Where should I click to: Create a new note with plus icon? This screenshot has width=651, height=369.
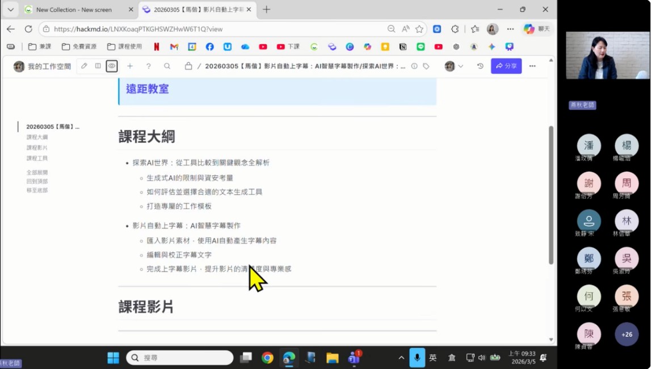(130, 66)
